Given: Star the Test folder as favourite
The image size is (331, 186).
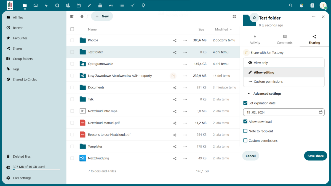Looking at the screenshot, I should pyautogui.click(x=254, y=18).
